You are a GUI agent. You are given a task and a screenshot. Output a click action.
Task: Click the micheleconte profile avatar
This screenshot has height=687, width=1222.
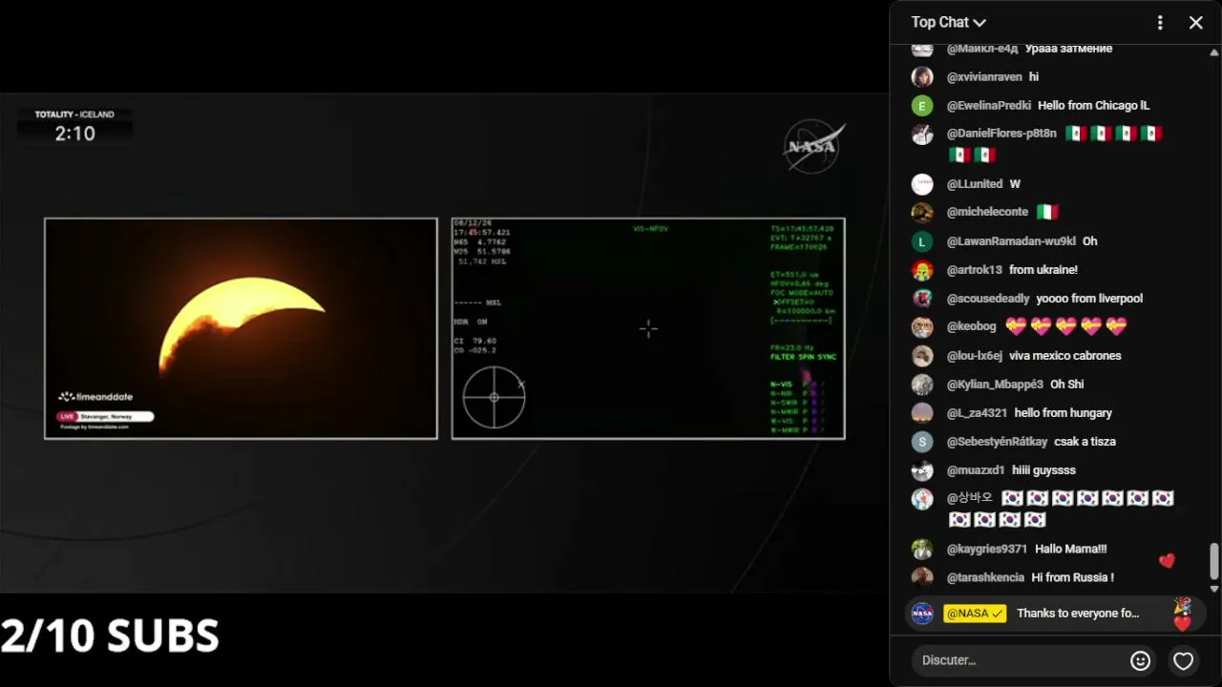922,213
